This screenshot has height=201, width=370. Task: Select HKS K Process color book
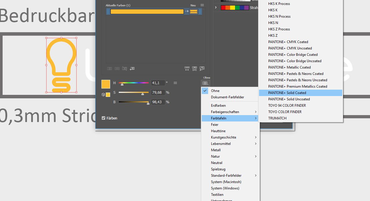pos(301,4)
